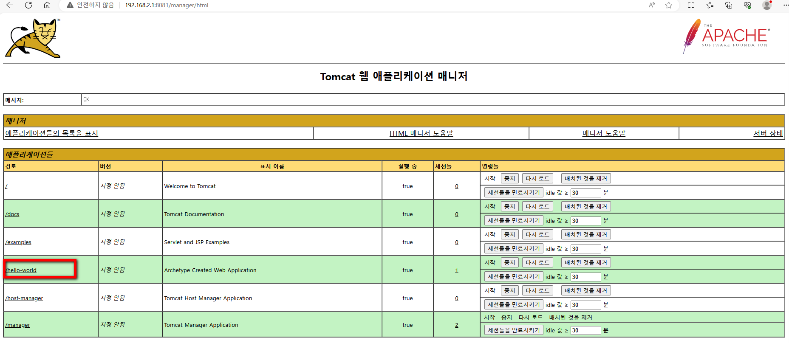
Task: Reload the /host-manager application
Action: coord(537,291)
